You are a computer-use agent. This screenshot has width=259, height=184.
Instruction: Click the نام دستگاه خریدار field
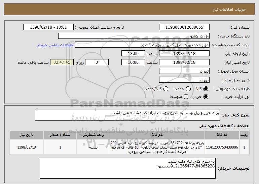(134, 36)
